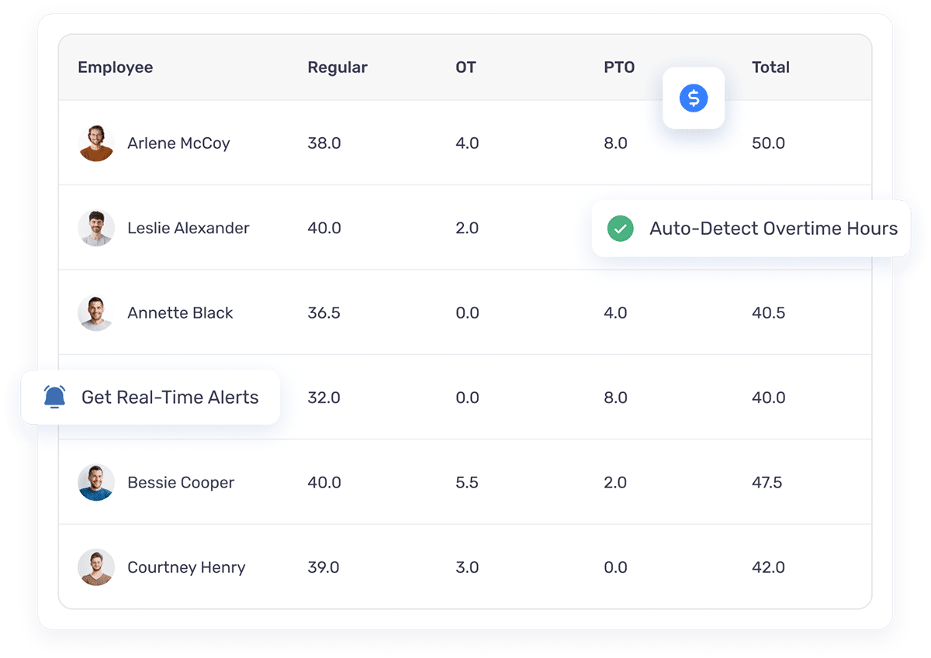Click the green checkmark icon
Image resolution: width=931 pixels, height=658 pixels.
620,229
